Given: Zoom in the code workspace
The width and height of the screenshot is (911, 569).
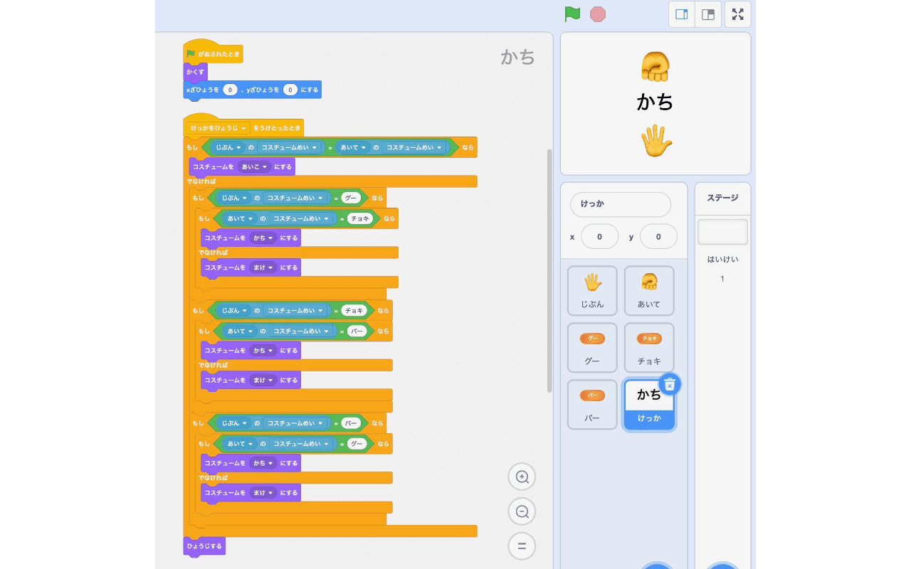Looking at the screenshot, I should pyautogui.click(x=522, y=477).
